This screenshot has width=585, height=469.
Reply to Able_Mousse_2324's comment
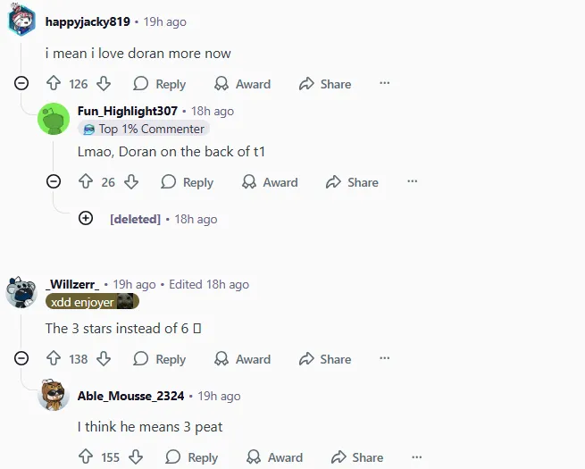click(x=192, y=457)
